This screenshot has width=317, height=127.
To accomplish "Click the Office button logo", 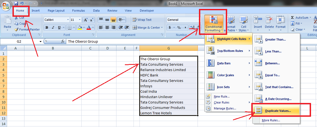I will [5, 6].
